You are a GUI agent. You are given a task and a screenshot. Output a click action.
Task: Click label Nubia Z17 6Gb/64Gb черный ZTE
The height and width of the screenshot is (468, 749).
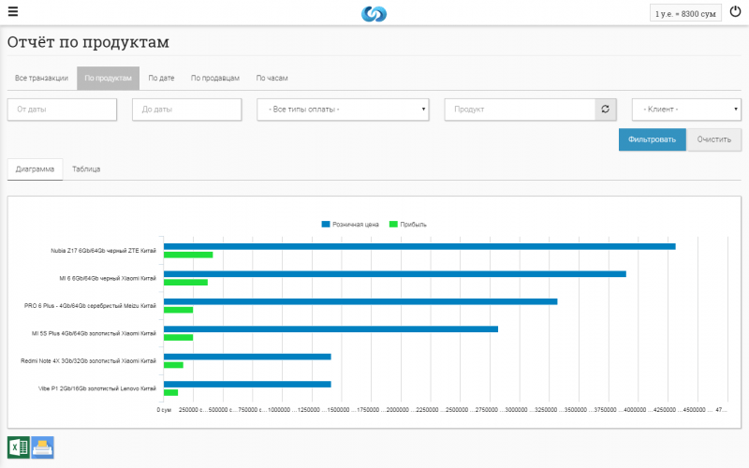pos(103,251)
